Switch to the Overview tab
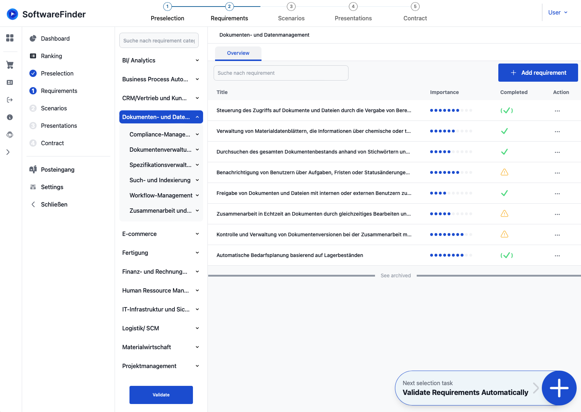 [238, 53]
